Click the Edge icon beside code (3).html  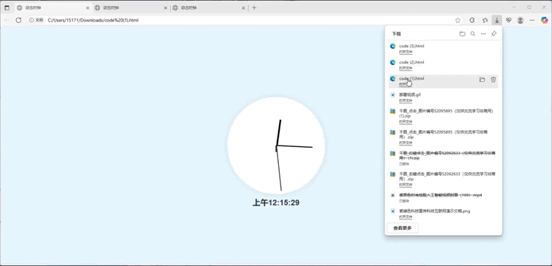(392, 46)
